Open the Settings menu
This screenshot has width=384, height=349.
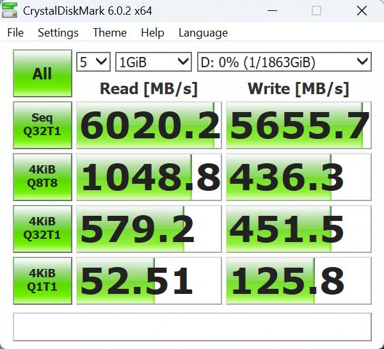pyautogui.click(x=58, y=33)
